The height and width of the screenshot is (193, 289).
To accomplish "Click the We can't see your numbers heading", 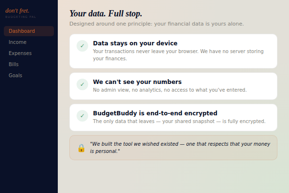I will [137, 82].
